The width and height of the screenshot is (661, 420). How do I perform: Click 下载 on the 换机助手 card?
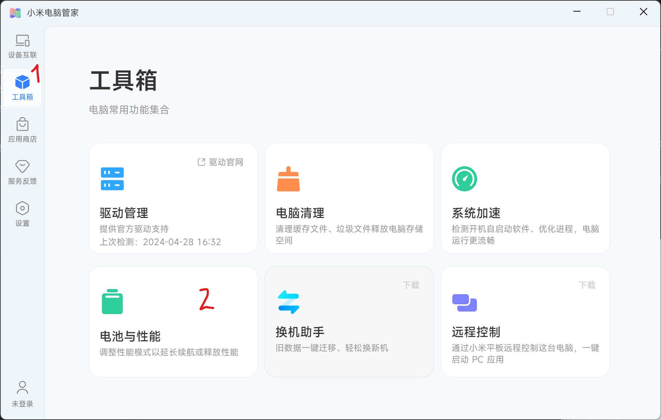tap(411, 285)
